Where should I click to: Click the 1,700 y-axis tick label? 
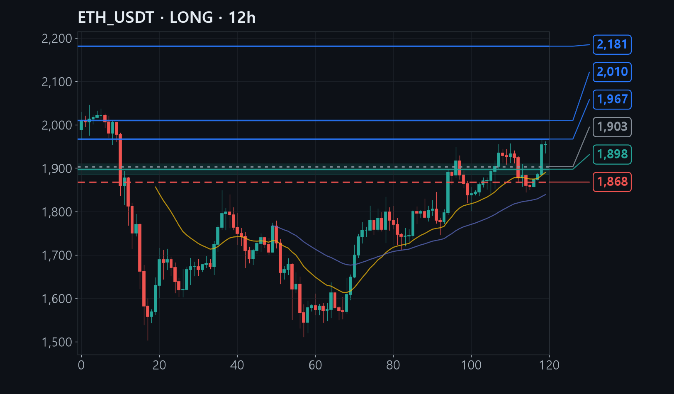(x=57, y=255)
